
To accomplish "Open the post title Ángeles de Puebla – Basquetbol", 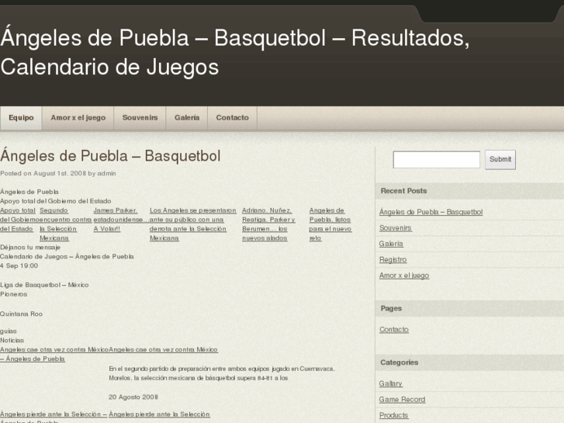I will tap(110, 156).
